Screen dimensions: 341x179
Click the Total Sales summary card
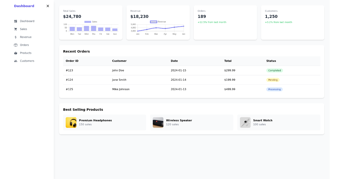[x=91, y=22]
